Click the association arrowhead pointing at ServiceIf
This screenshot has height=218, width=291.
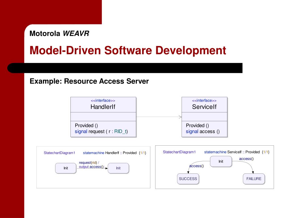click(x=180, y=117)
